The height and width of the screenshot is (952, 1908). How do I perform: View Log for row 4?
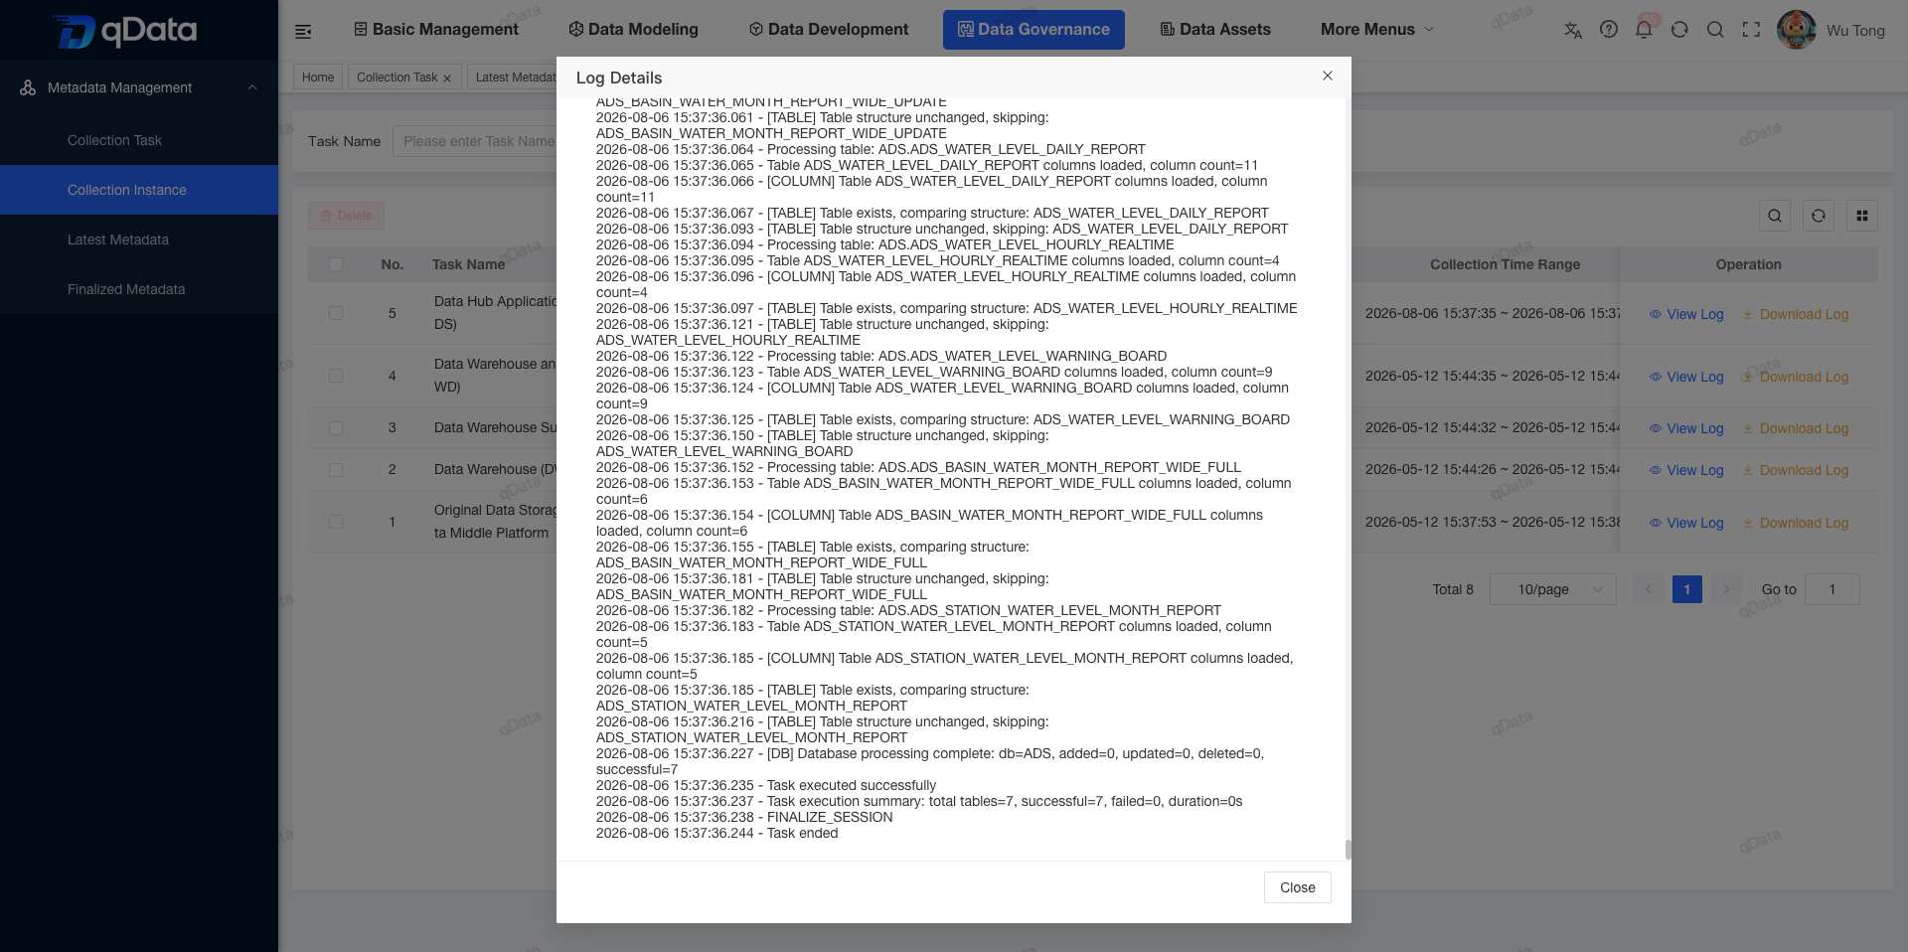1686,377
